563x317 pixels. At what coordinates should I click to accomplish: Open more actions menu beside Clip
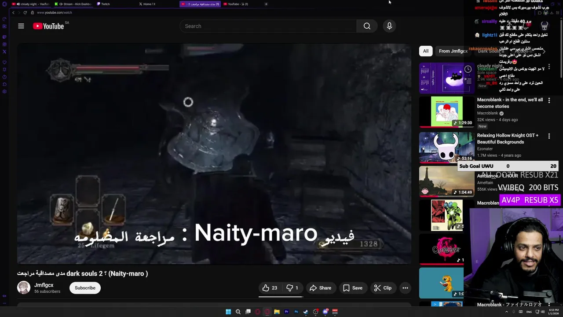(405, 288)
